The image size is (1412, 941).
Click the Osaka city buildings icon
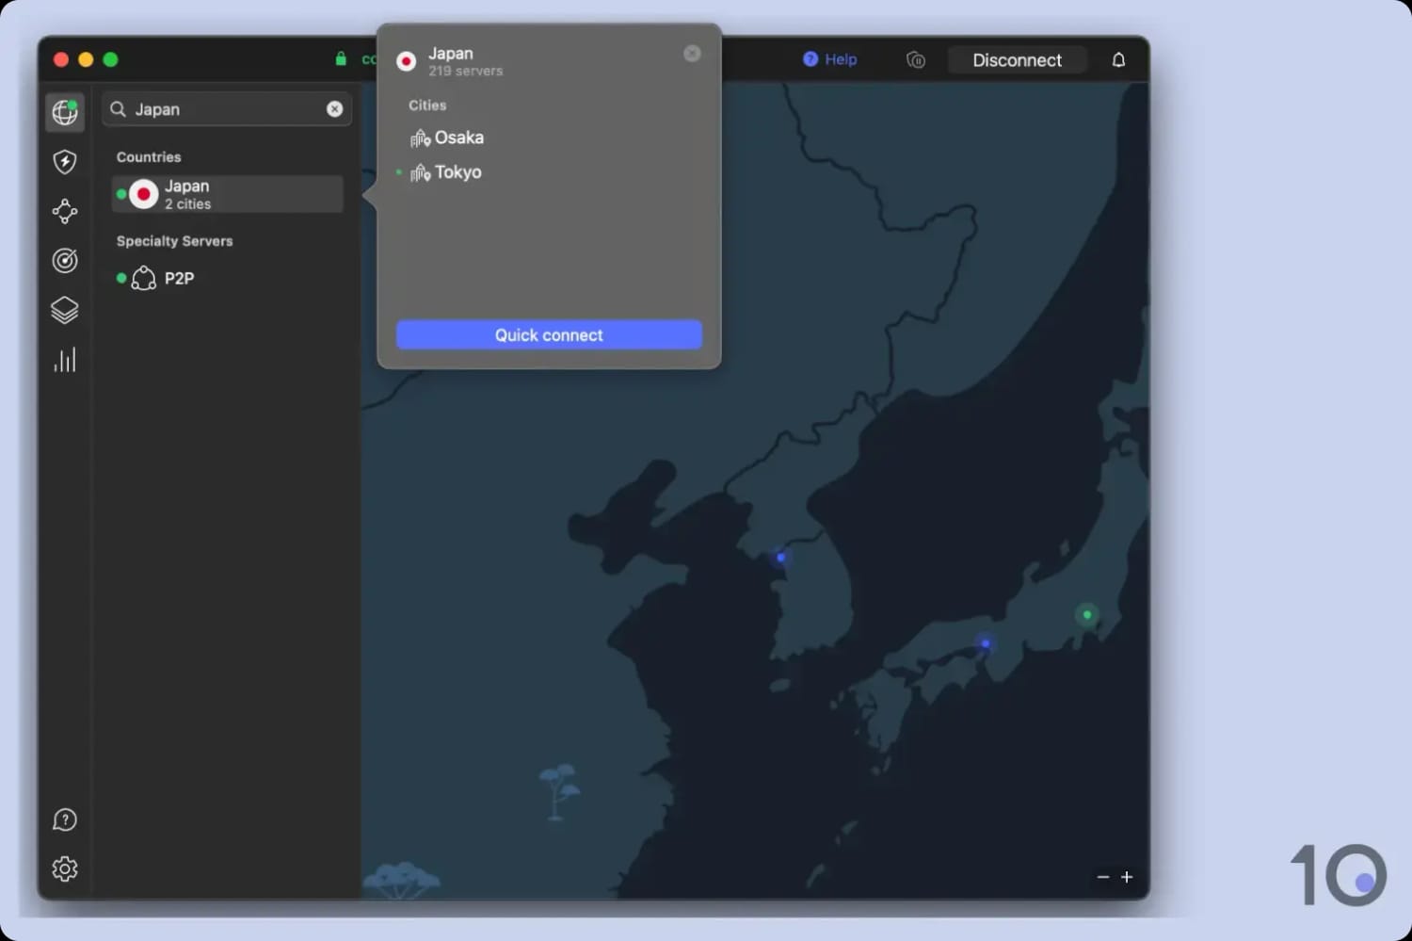click(420, 138)
